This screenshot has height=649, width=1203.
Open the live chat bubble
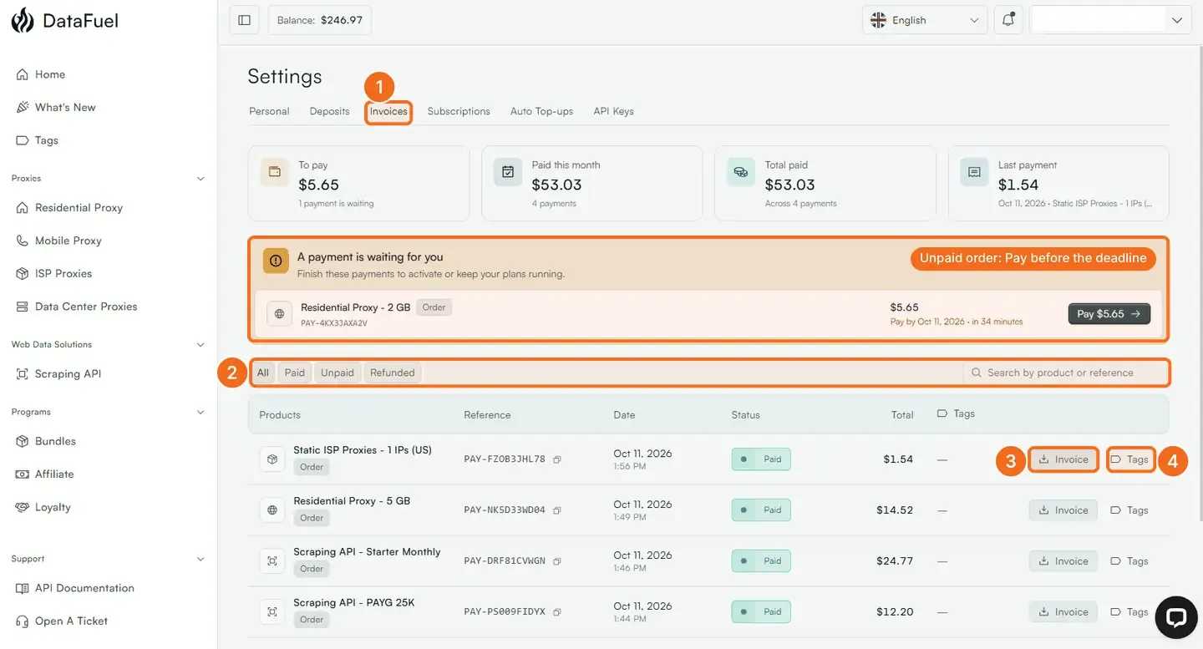tap(1176, 617)
